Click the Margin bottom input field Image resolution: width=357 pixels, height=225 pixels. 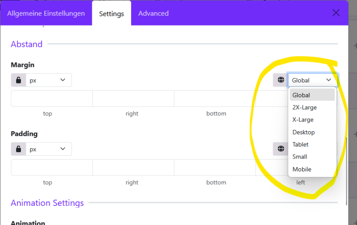(x=215, y=98)
